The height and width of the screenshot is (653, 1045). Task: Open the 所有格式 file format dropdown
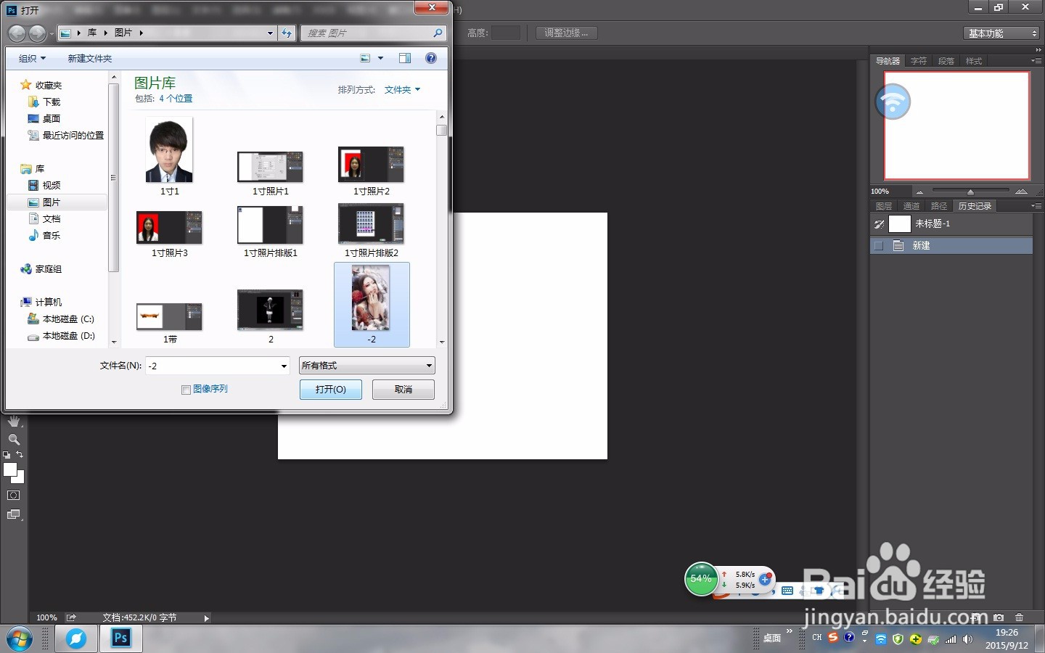(x=366, y=366)
